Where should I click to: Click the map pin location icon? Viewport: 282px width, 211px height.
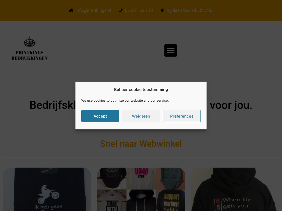(x=162, y=11)
